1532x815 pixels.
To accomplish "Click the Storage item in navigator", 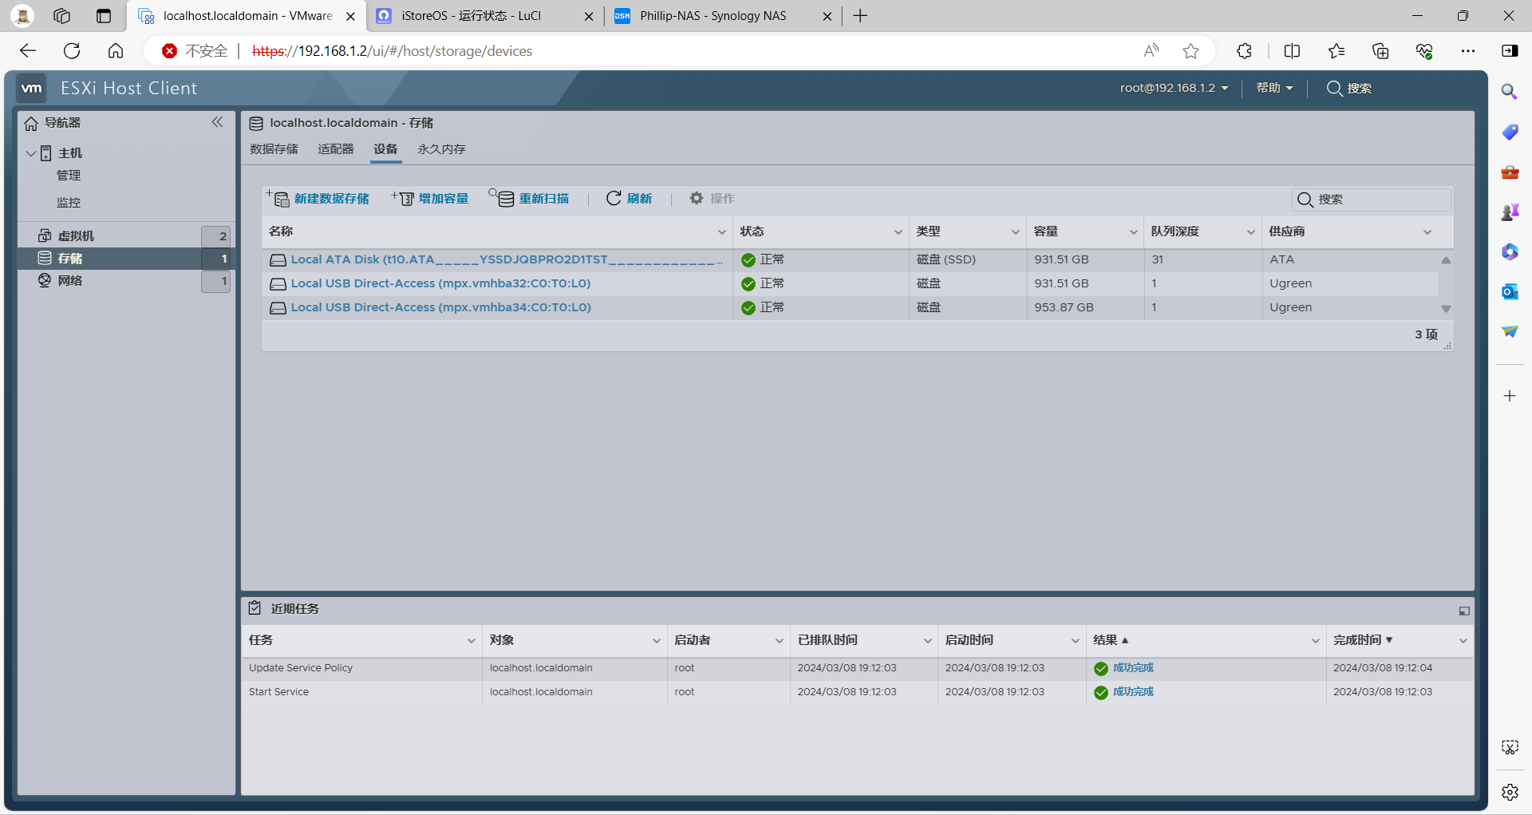I will 70,259.
